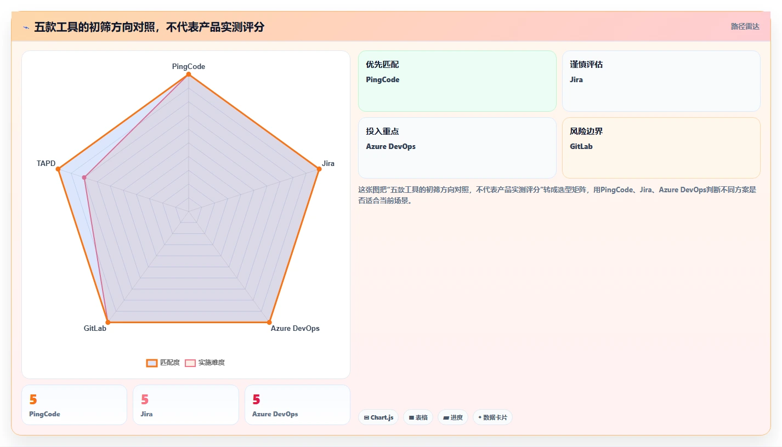The width and height of the screenshot is (782, 447).
Task: Click the pink 实施难度 point near TAPD
Action: tap(84, 177)
